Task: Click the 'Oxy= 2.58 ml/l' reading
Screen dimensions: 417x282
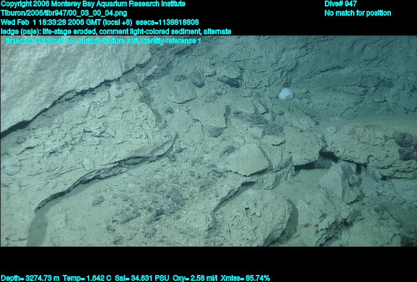Action: coord(195,278)
